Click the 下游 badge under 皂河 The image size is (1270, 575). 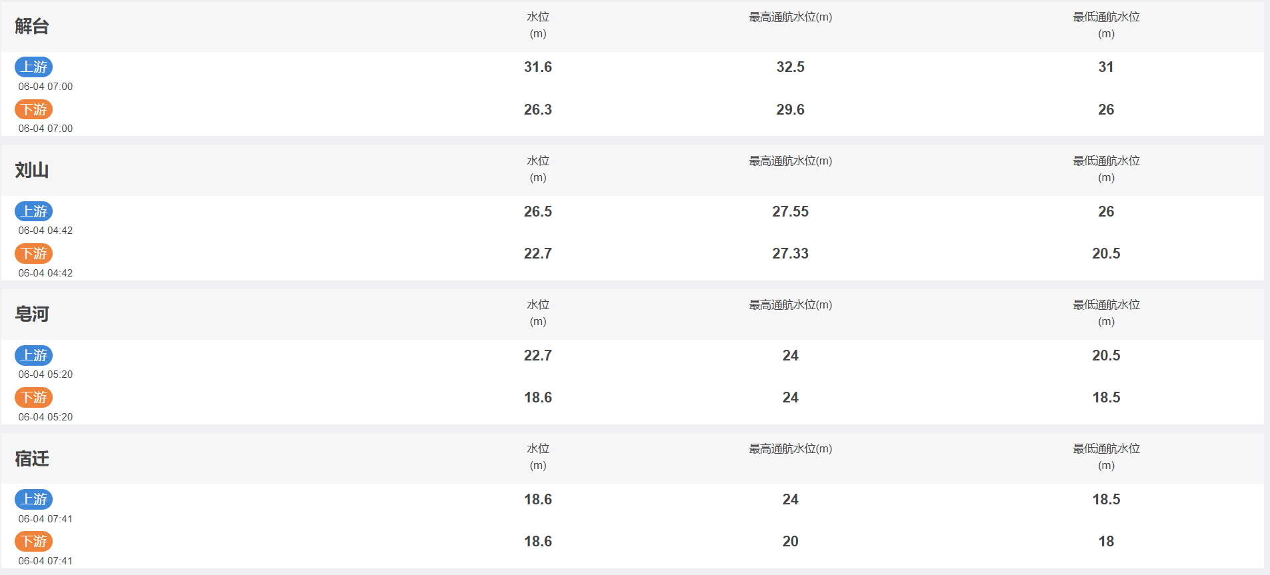(33, 397)
